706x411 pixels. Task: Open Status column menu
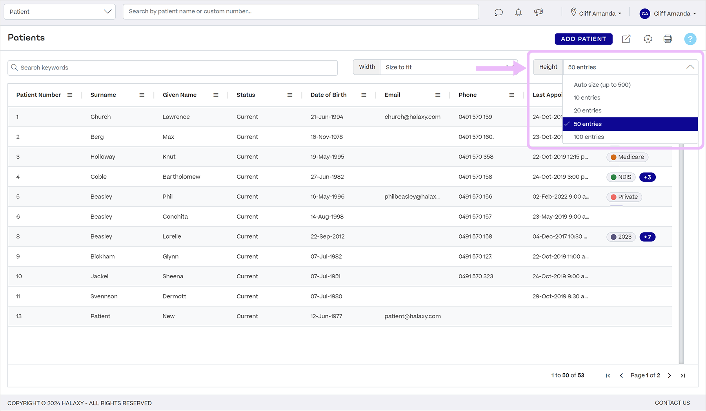(x=290, y=95)
